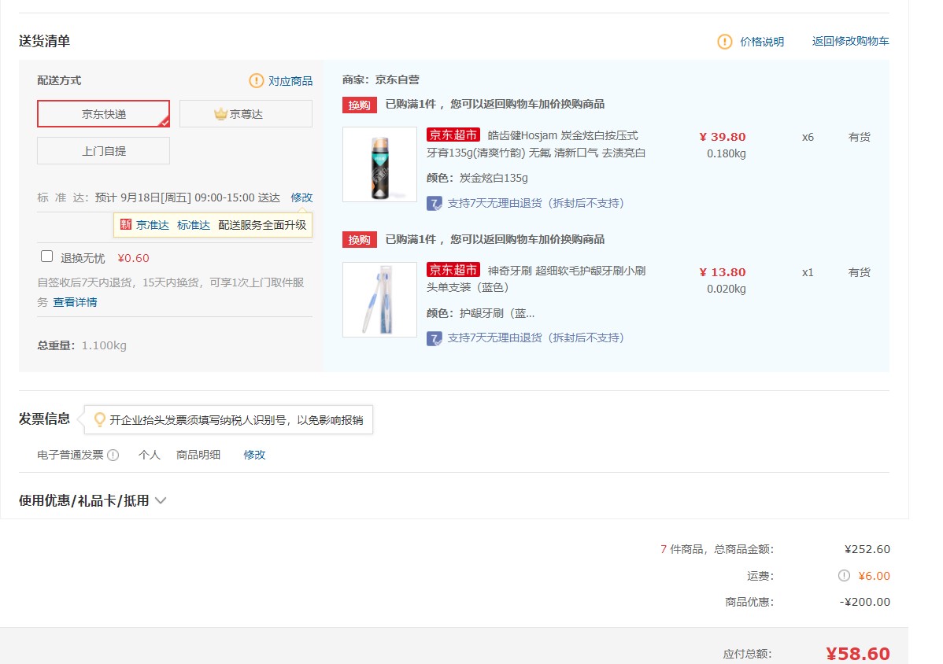Click the info icon beside 运费 amount
The image size is (943, 664).
[845, 575]
